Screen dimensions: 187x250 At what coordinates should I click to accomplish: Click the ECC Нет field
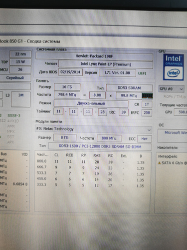[x=144, y=139]
